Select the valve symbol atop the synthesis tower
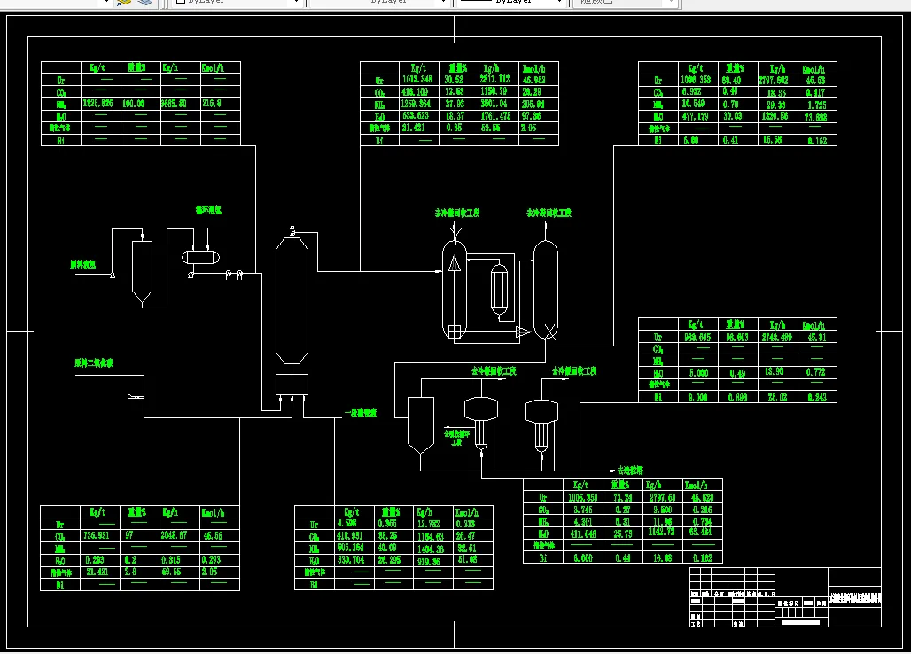Viewport: 911px width, 654px height. coord(292,231)
